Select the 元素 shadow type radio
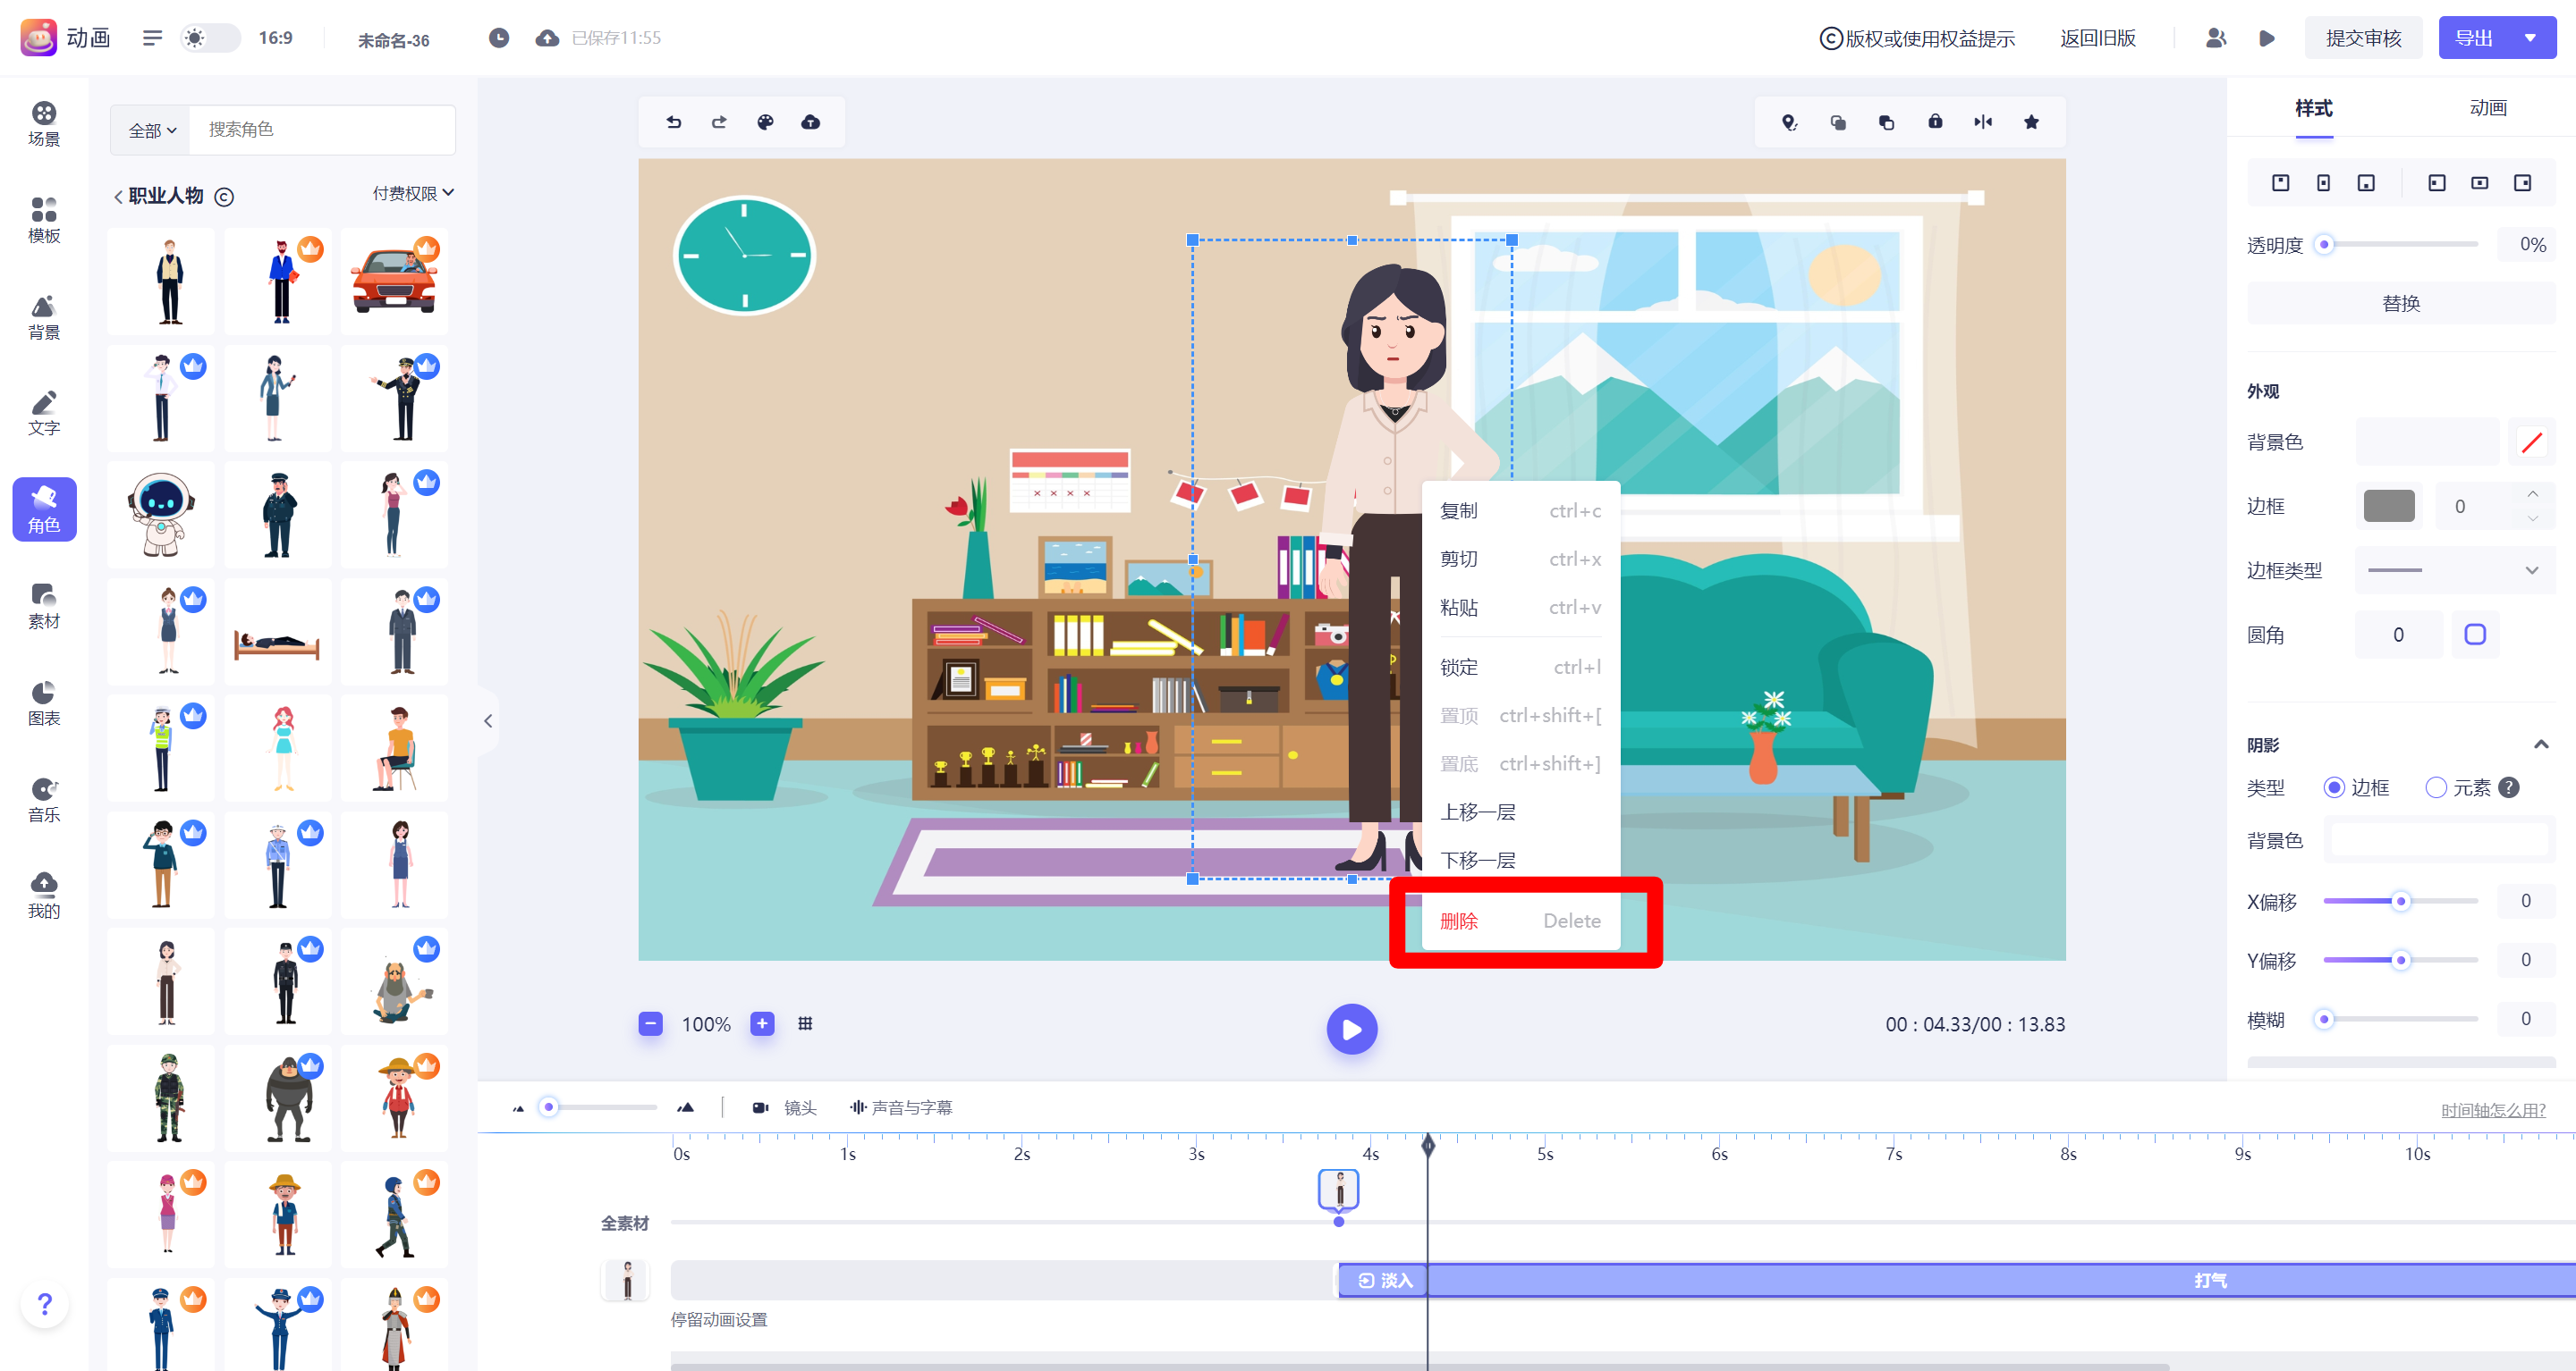This screenshot has height=1371, width=2576. [x=2436, y=787]
